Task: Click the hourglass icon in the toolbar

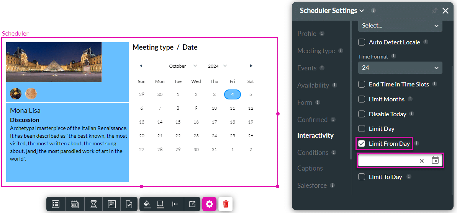Action: [x=93, y=204]
